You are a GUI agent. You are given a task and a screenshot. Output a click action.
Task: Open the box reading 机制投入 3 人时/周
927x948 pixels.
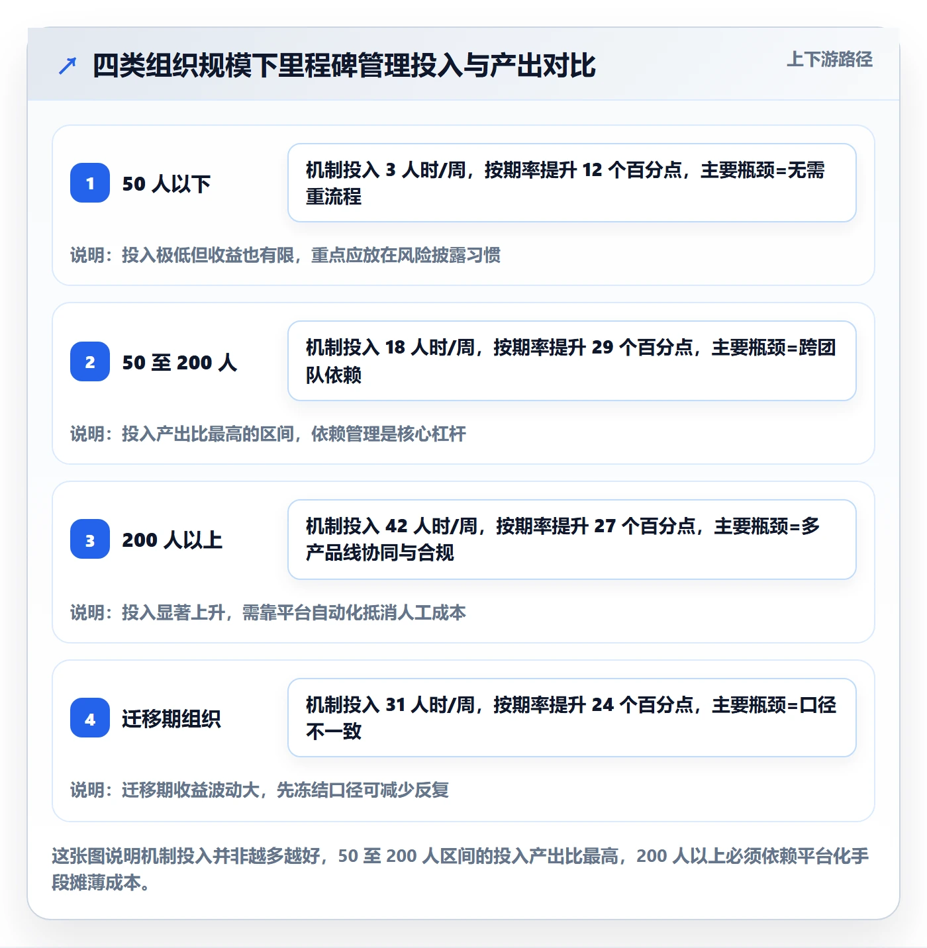pos(572,183)
